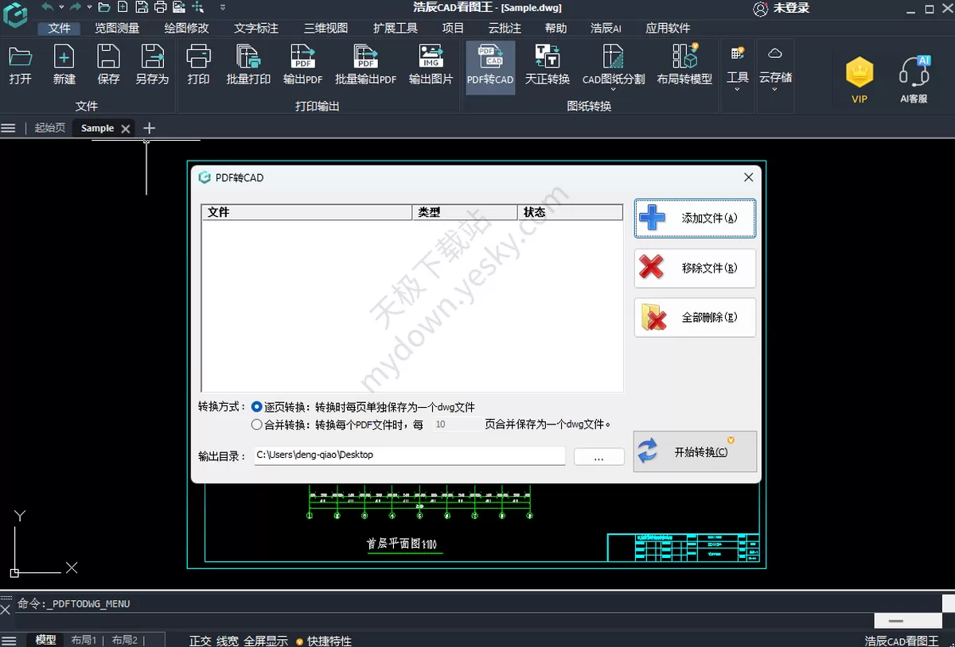The image size is (955, 647).
Task: Open the 云存储 cloud storage dropdown
Action: [775, 68]
